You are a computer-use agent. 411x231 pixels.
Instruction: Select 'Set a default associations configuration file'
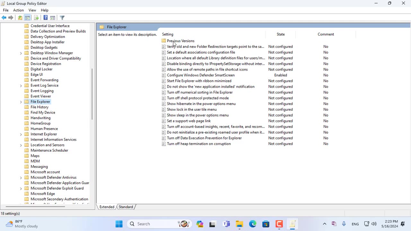[x=201, y=52]
